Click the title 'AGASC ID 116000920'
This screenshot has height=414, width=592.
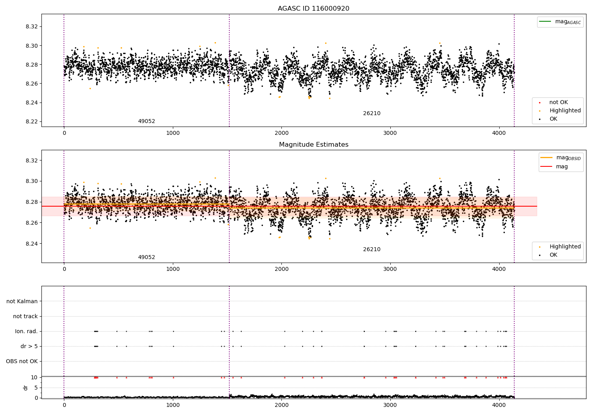pos(313,9)
